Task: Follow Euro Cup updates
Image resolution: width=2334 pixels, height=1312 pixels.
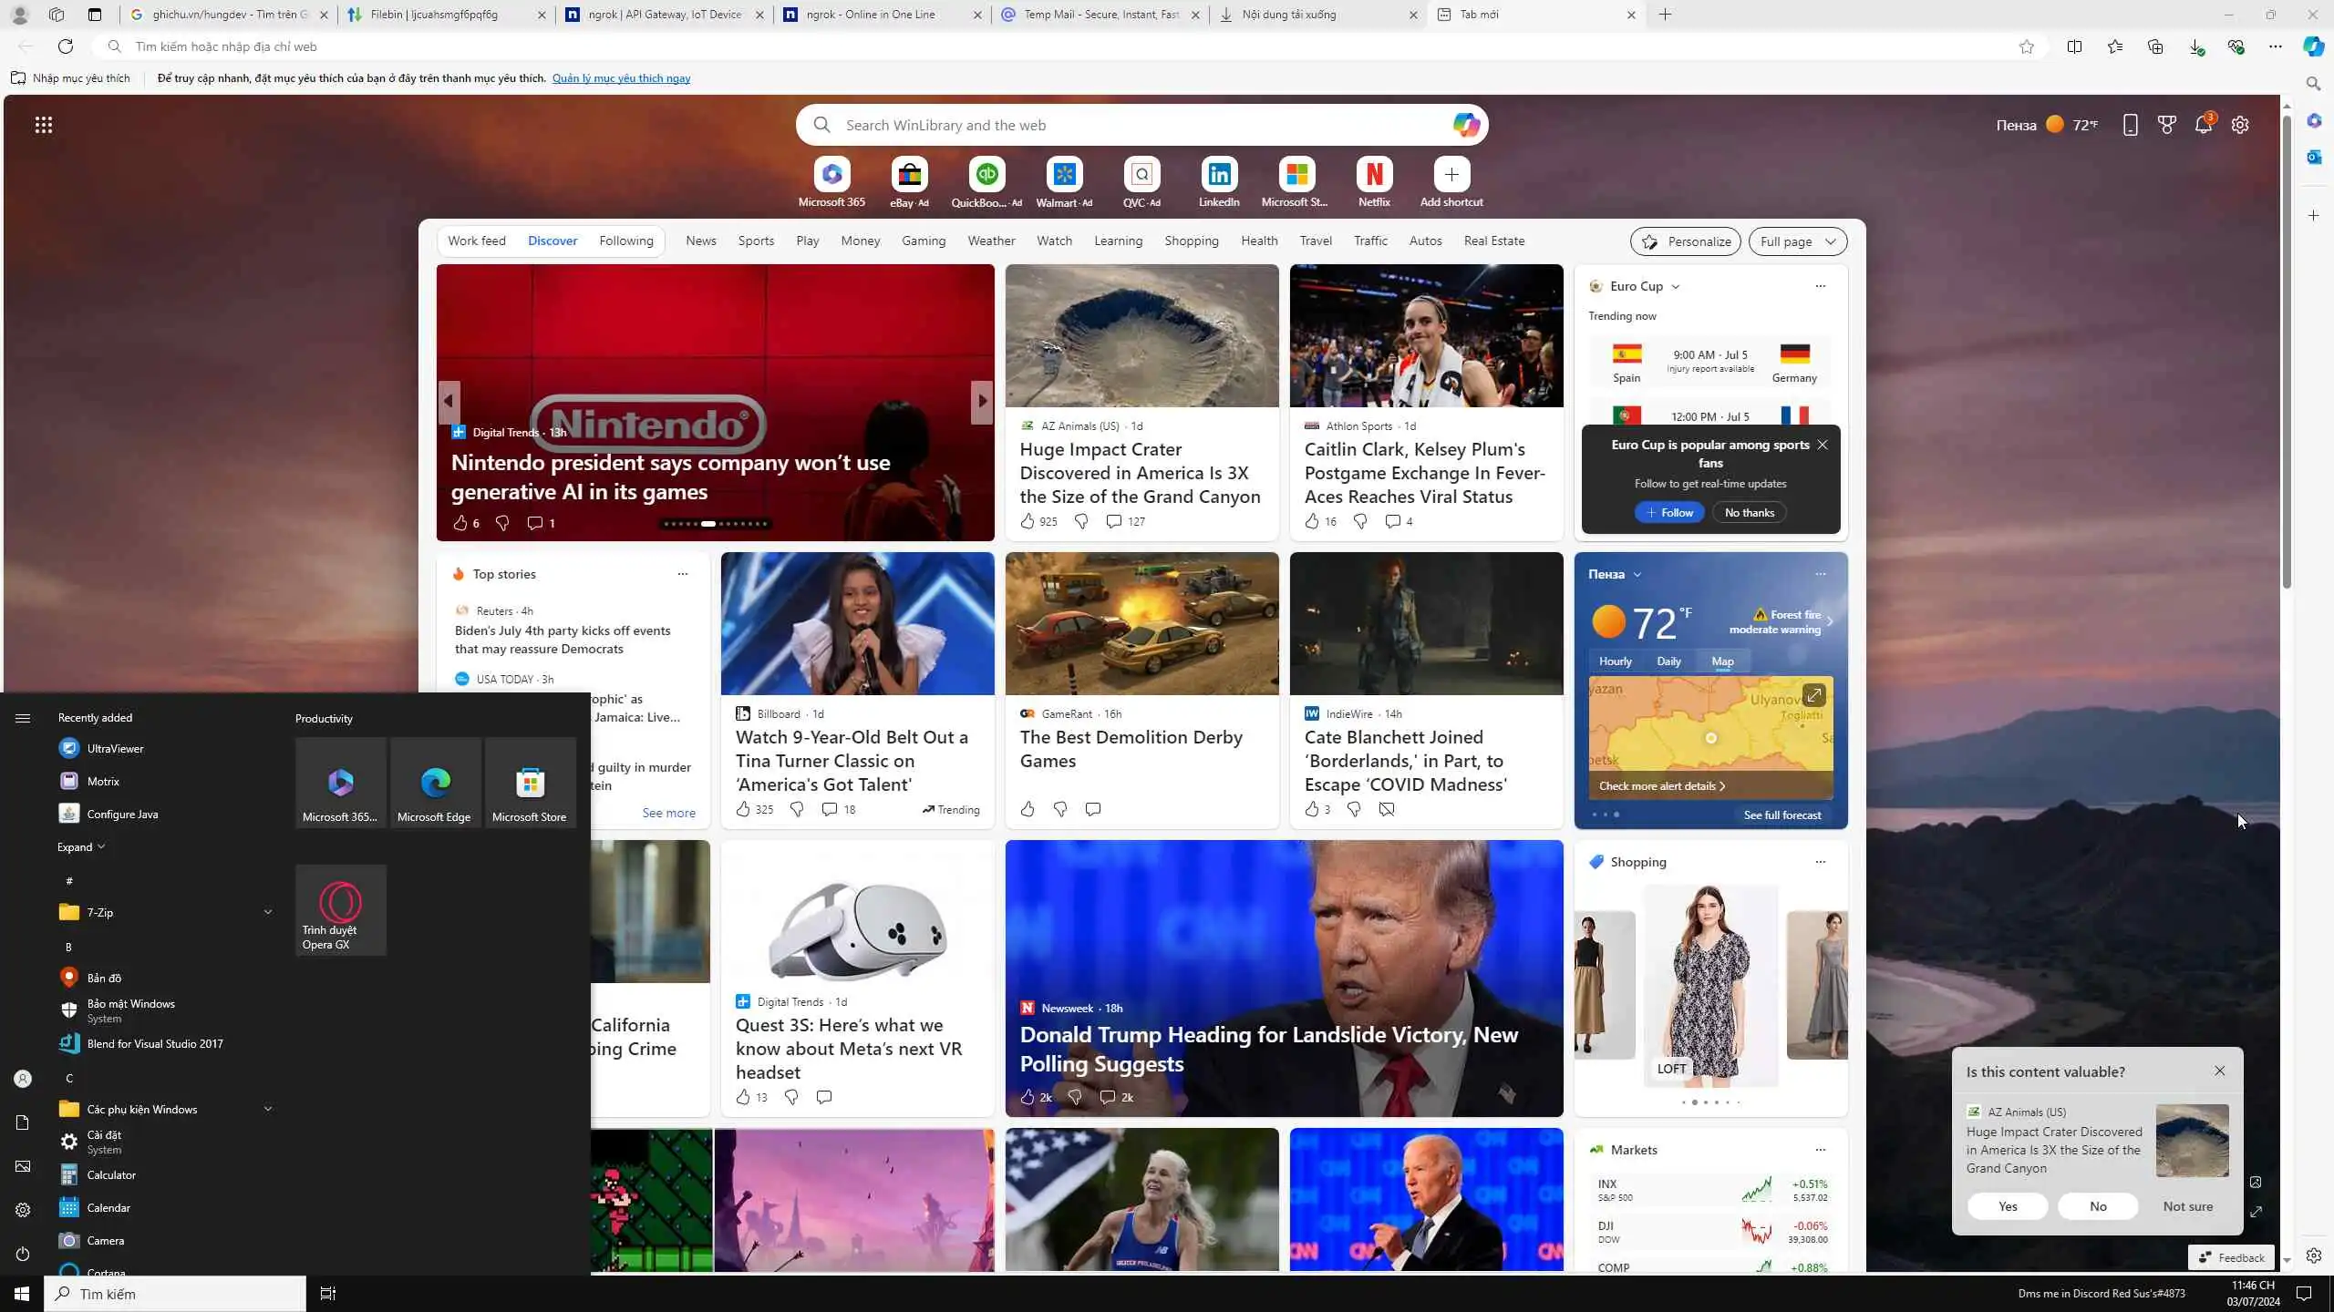Action: (x=1668, y=513)
